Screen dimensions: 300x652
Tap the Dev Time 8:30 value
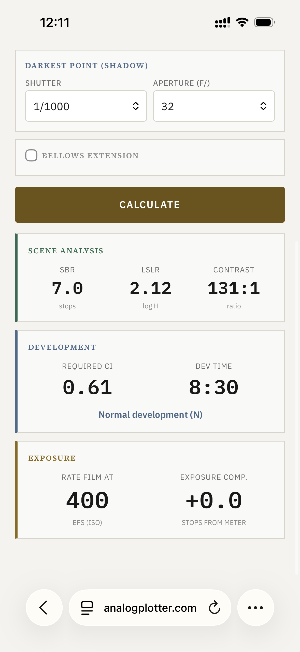(213, 387)
